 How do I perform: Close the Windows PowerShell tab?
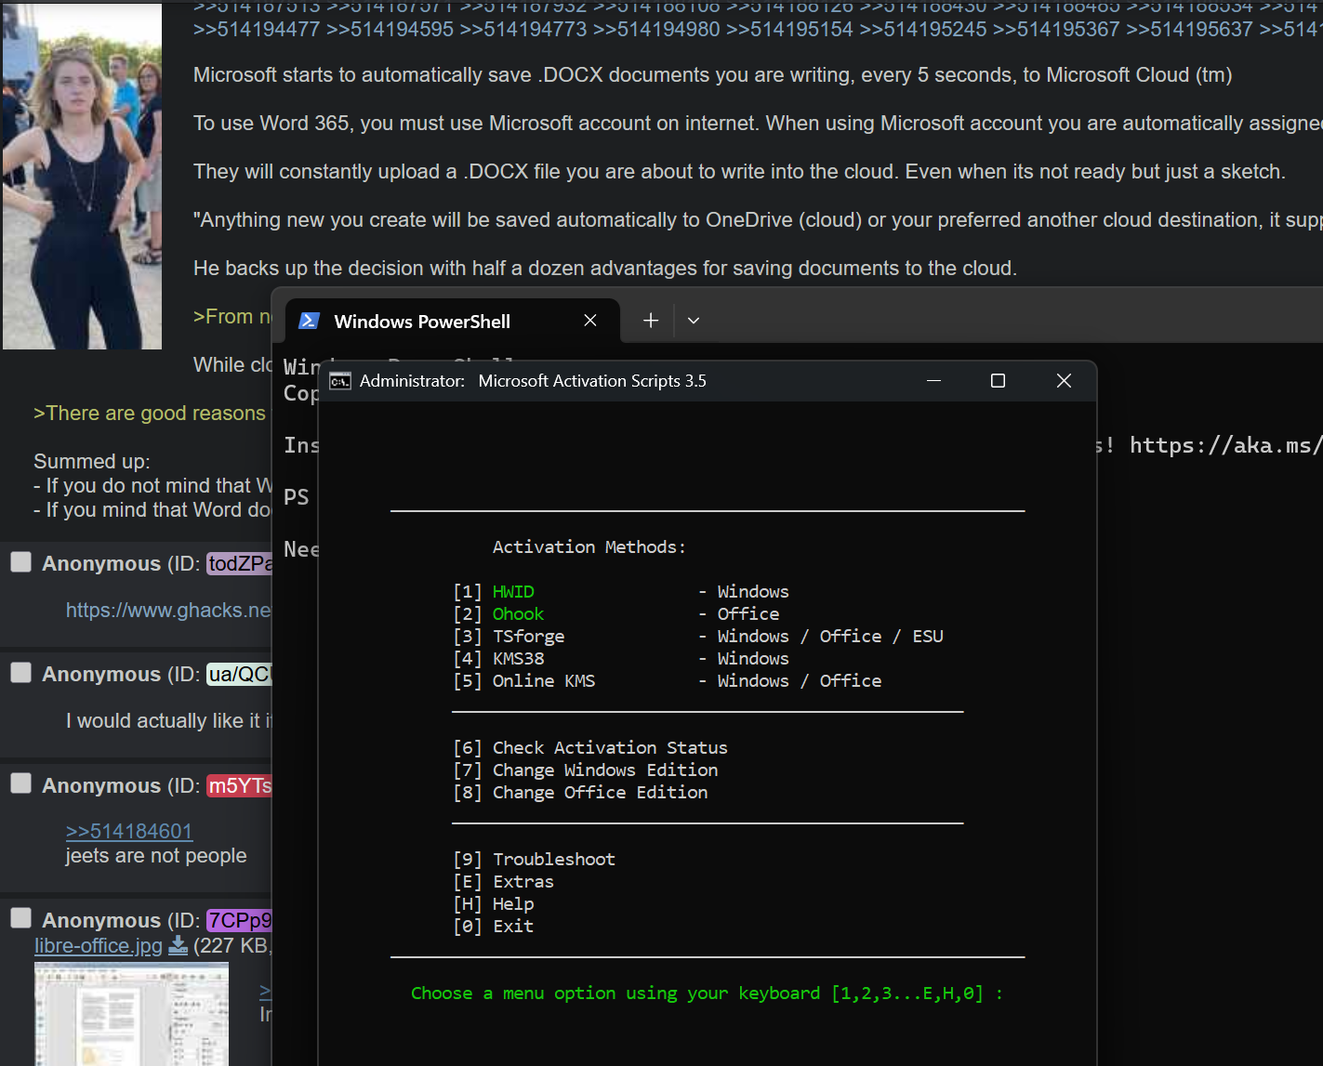coord(589,321)
